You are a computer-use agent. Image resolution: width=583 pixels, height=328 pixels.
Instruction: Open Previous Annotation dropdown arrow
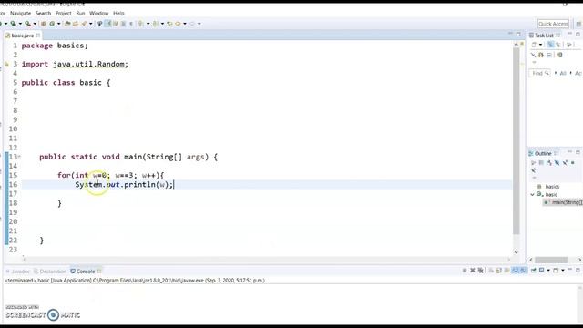coord(162,24)
